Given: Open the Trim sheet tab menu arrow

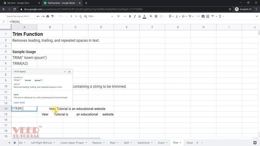Looking at the screenshot, I should coord(180,143).
